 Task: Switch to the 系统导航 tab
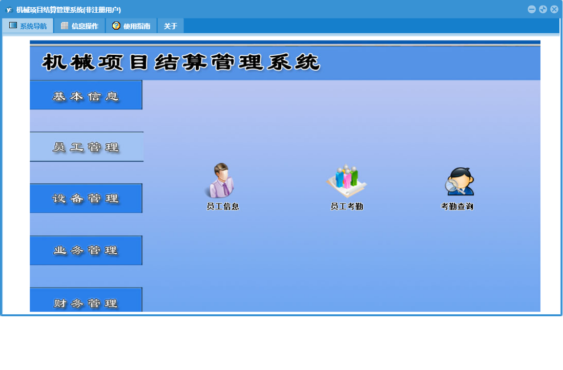(28, 26)
